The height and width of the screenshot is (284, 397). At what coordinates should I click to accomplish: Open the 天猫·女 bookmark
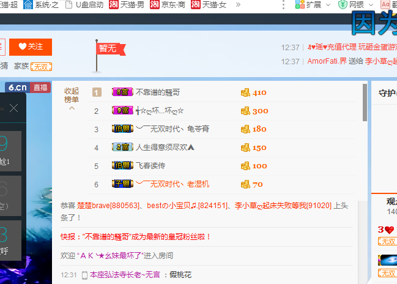point(209,4)
